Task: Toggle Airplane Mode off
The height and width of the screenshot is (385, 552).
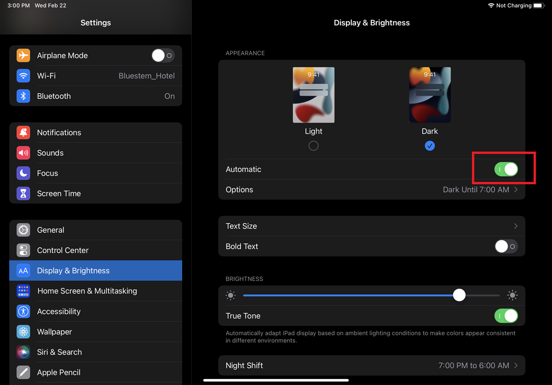Action: (x=163, y=55)
